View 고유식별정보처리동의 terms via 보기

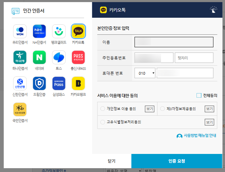(209, 122)
